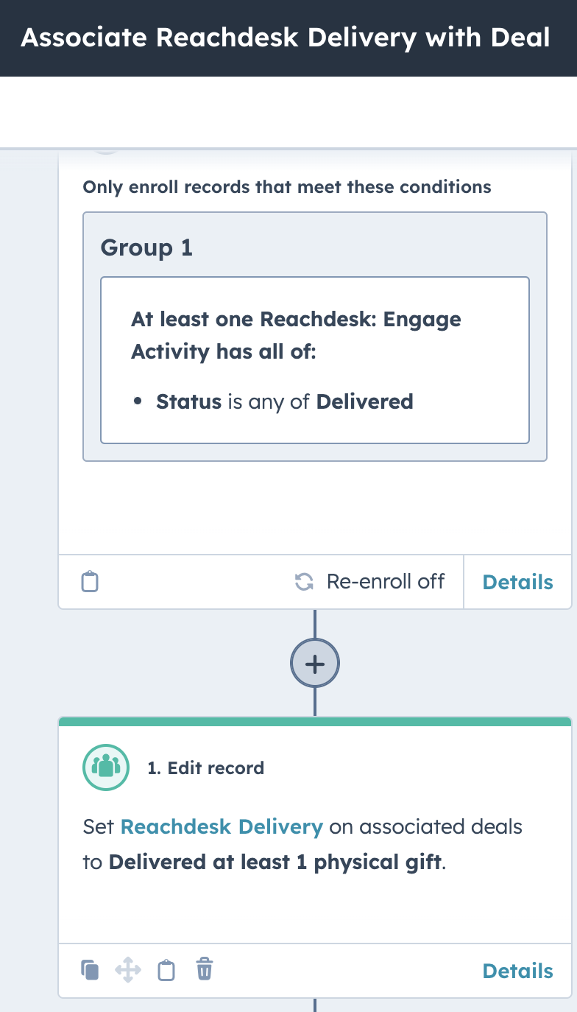Viewport: 577px width, 1012px height.
Task: Open the Reachdesk Delivery property link
Action: [222, 826]
